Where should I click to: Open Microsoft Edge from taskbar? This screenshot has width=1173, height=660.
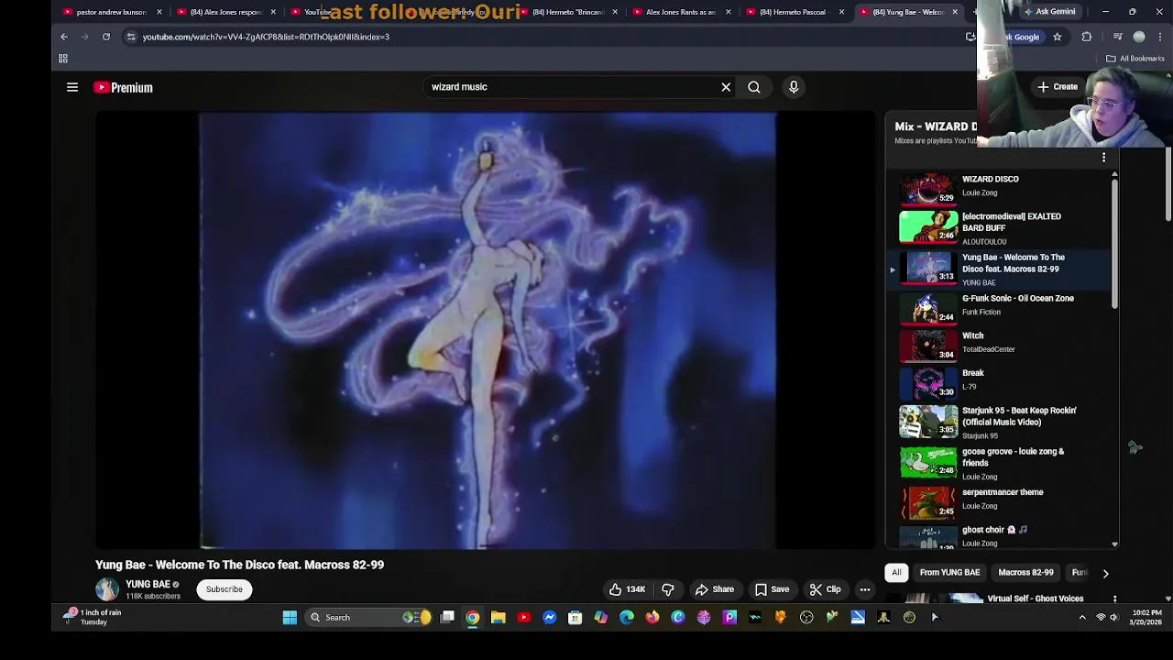(x=627, y=618)
